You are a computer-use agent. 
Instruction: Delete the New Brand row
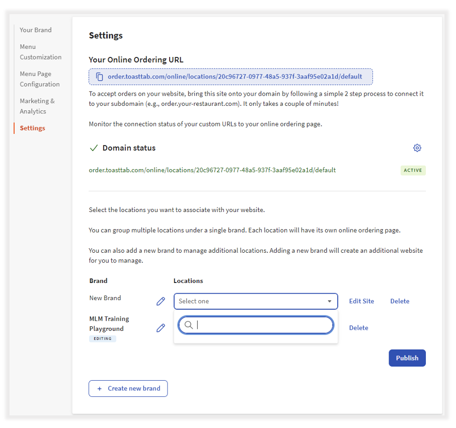pyautogui.click(x=400, y=301)
